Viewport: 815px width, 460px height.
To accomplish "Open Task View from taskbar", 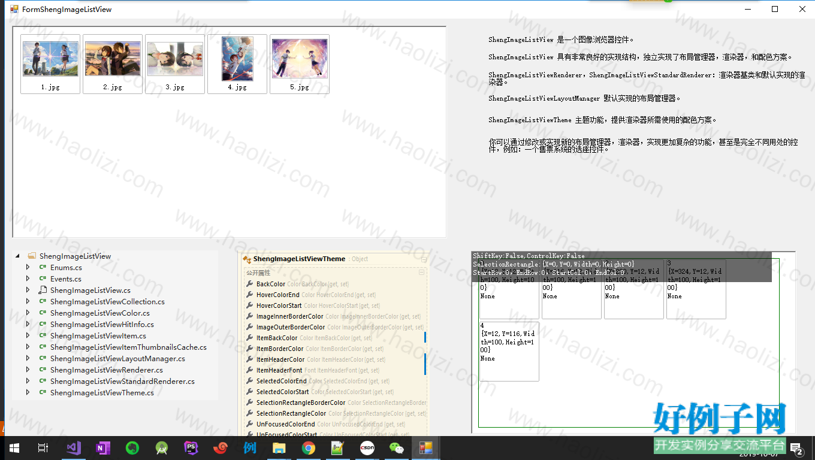I will click(43, 448).
